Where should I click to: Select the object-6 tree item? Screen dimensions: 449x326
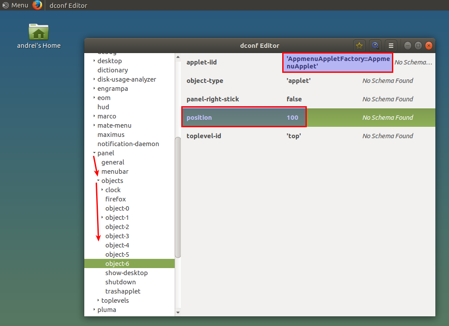click(x=117, y=263)
